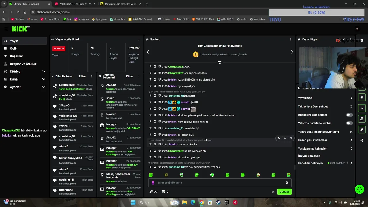
Task: Click the shop icon below the chat input
Action: [163, 192]
